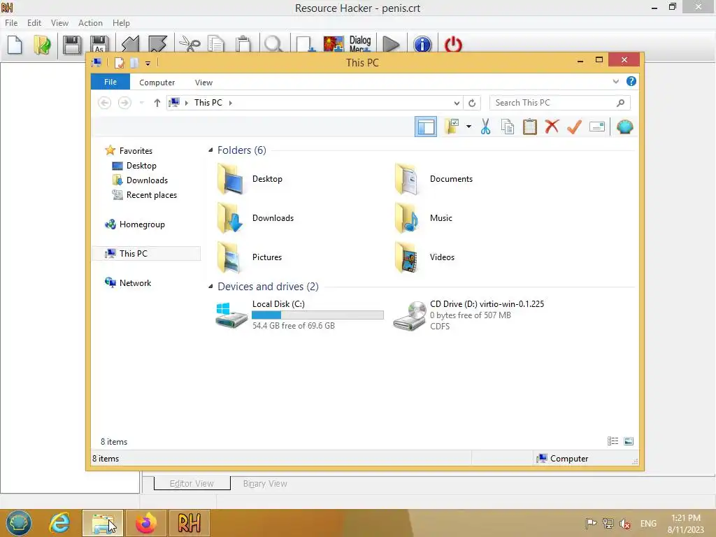This screenshot has width=716, height=537.
Task: Click Compile play arrow in Resource Hacker
Action: coord(391,45)
